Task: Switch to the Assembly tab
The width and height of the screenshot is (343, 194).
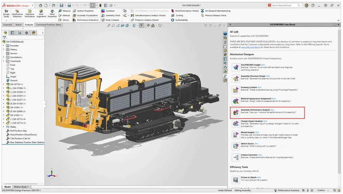Action: point(8,25)
